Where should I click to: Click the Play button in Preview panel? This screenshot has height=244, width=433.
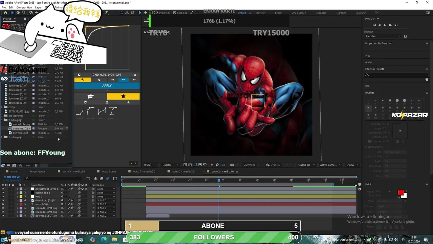(385, 25)
